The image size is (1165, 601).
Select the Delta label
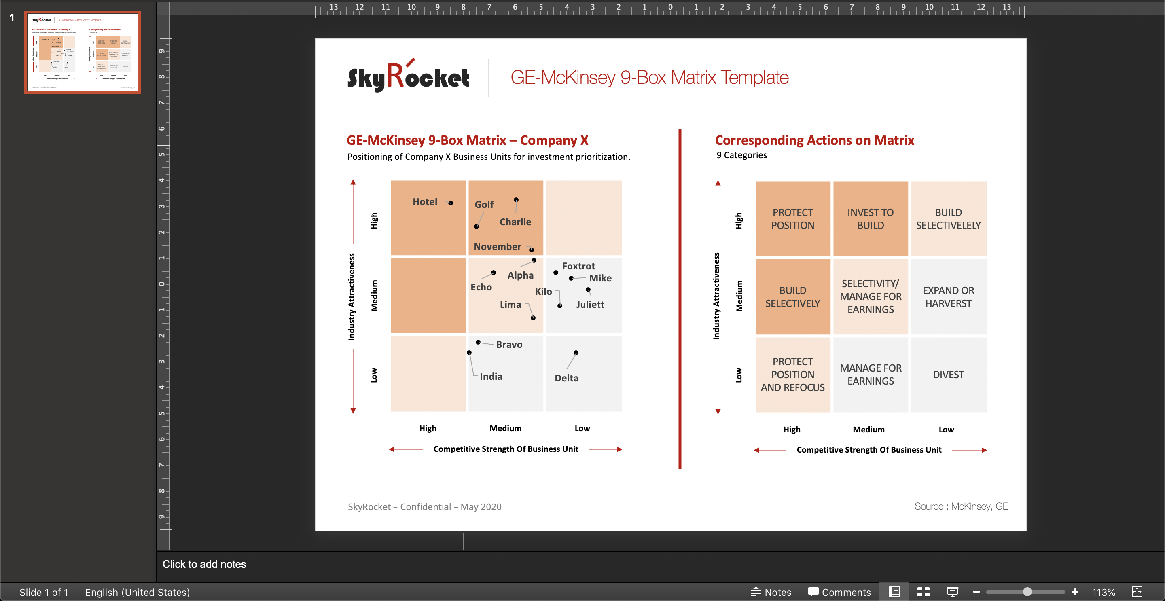[x=566, y=378]
